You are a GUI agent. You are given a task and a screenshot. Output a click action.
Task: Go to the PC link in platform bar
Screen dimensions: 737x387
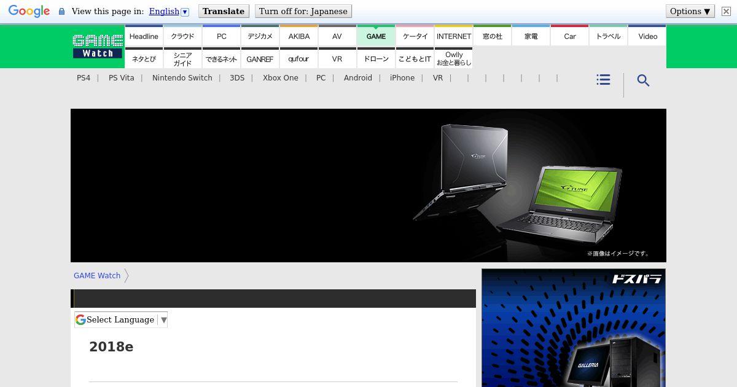(x=321, y=78)
